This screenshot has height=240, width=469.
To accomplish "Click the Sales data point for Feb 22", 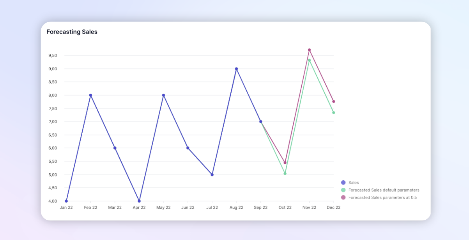I will click(90, 95).
